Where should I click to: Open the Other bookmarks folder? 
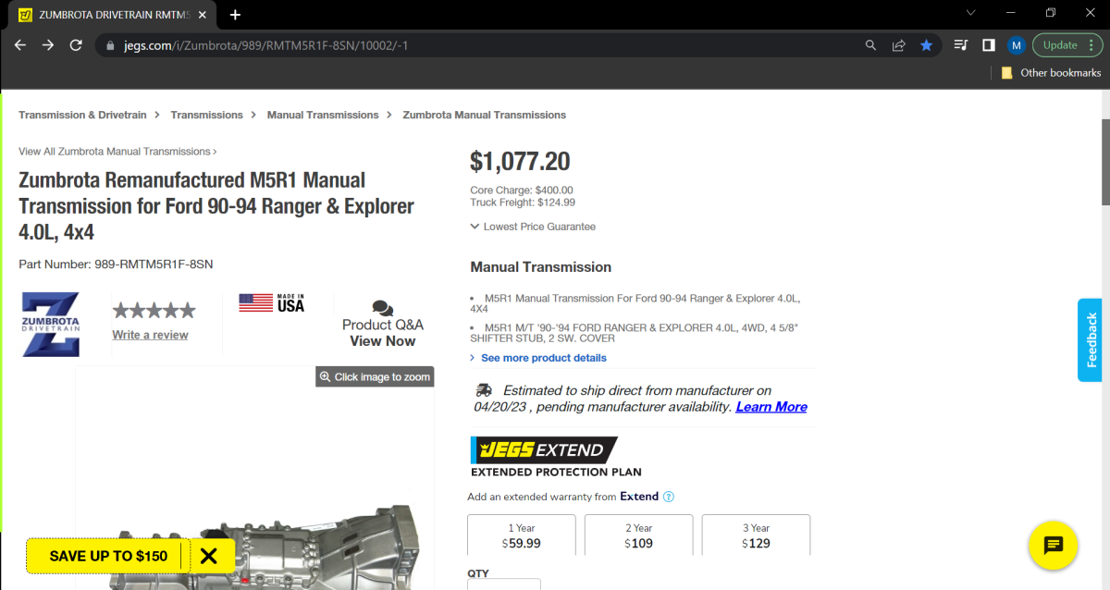point(1051,73)
